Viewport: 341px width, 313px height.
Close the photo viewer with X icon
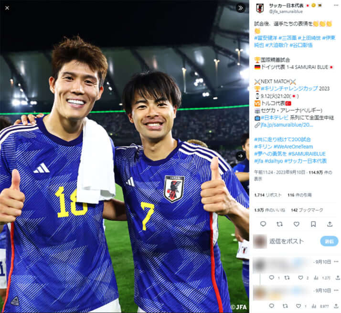click(x=7, y=8)
